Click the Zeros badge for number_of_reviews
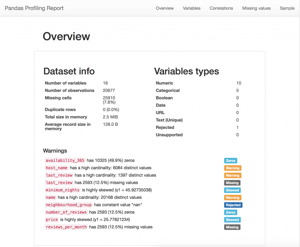The image size is (300, 247). [230, 212]
